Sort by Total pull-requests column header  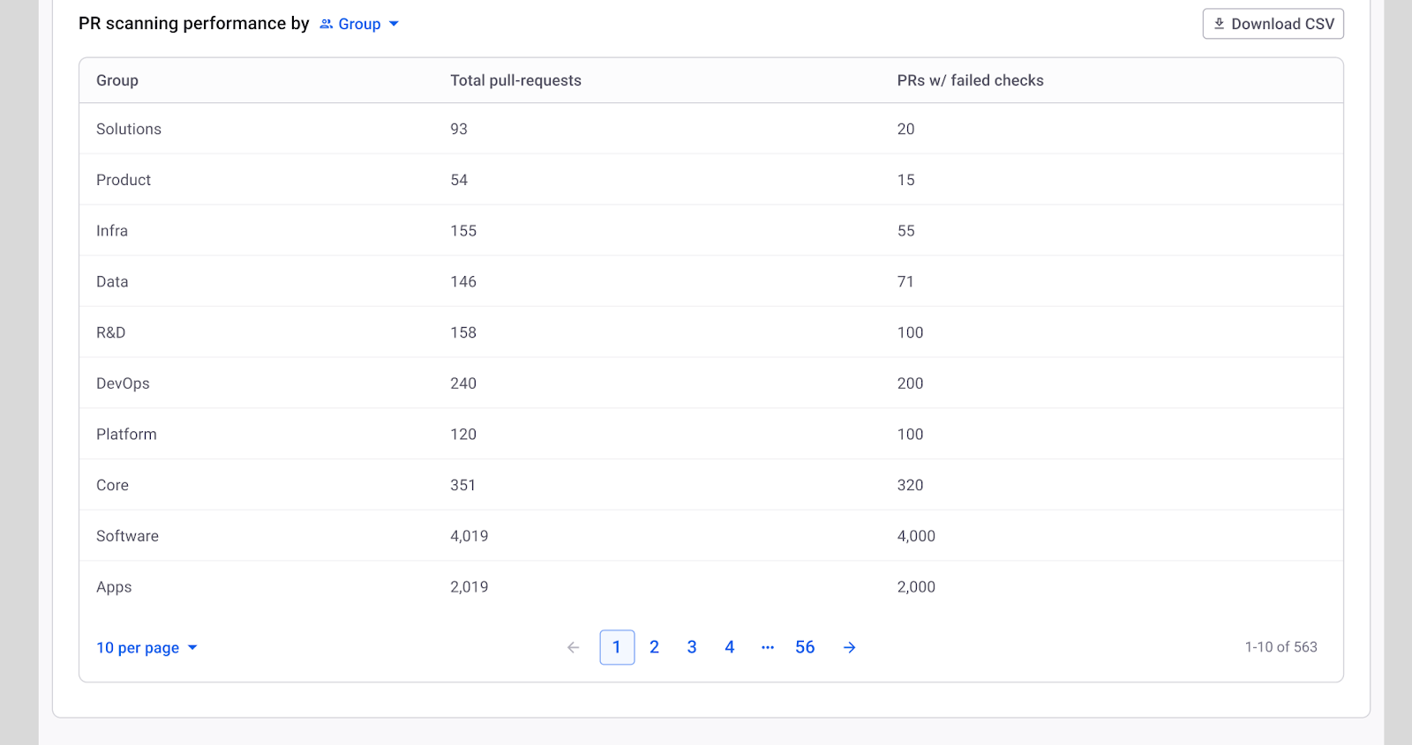point(515,80)
